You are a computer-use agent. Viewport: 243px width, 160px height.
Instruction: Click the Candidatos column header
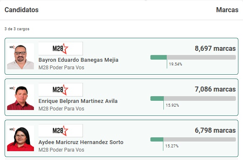(x=21, y=10)
